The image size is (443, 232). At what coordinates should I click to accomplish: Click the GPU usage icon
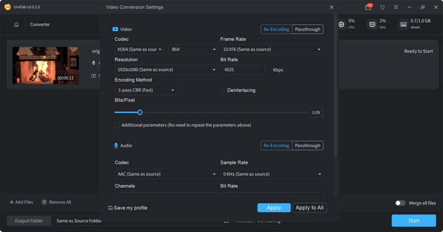tap(372, 24)
